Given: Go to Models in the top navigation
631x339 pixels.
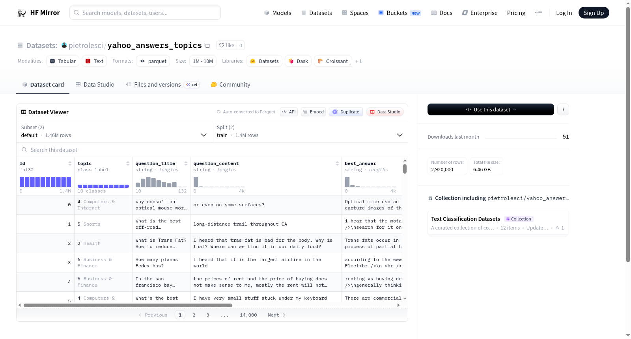Looking at the screenshot, I should 278,13.
